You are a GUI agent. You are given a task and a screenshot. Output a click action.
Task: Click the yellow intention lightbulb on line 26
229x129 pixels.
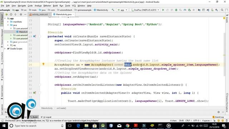point(43,64)
